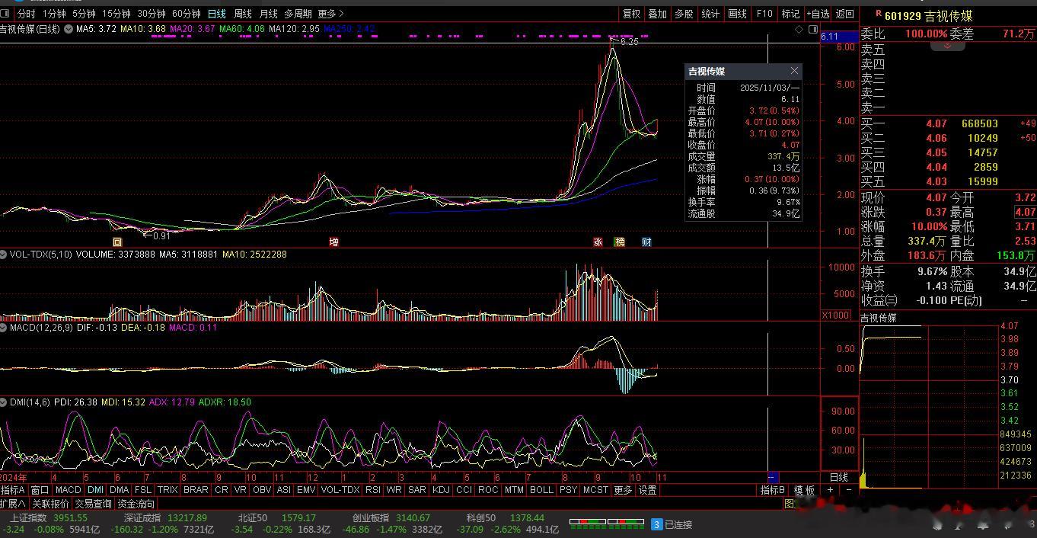Click the 日线 label under the price axis
This screenshot has width=1037, height=538.
[x=838, y=477]
